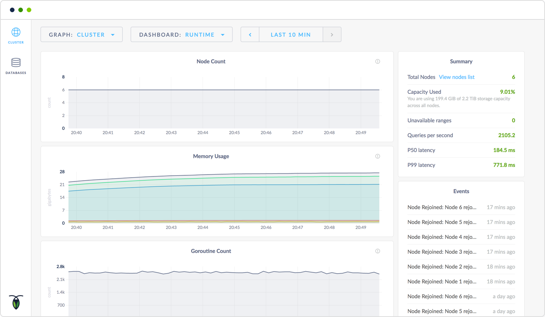This screenshot has height=317, width=545.
Task: Select the Node 6 rejoined event from 17 mins ago
Action: click(442, 207)
